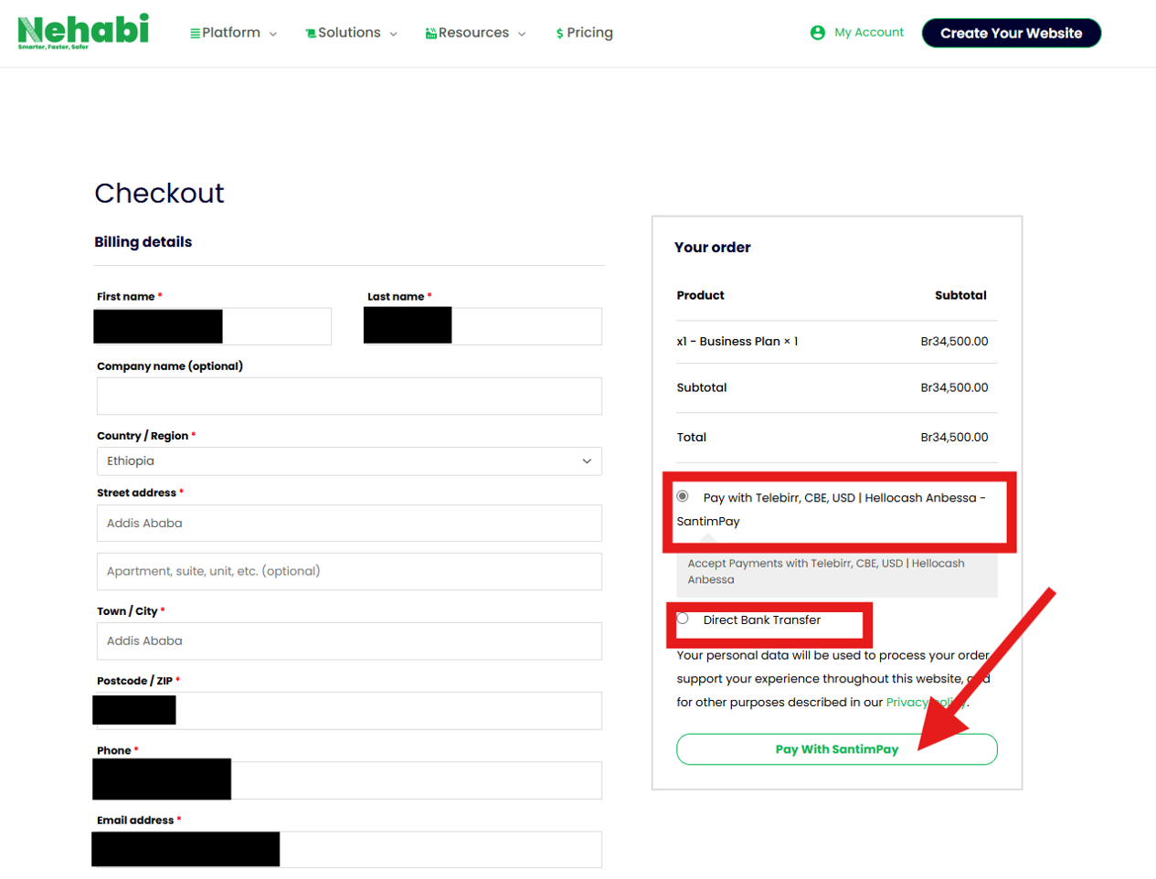
Task: Click the Solutions cart icon
Action: click(311, 34)
